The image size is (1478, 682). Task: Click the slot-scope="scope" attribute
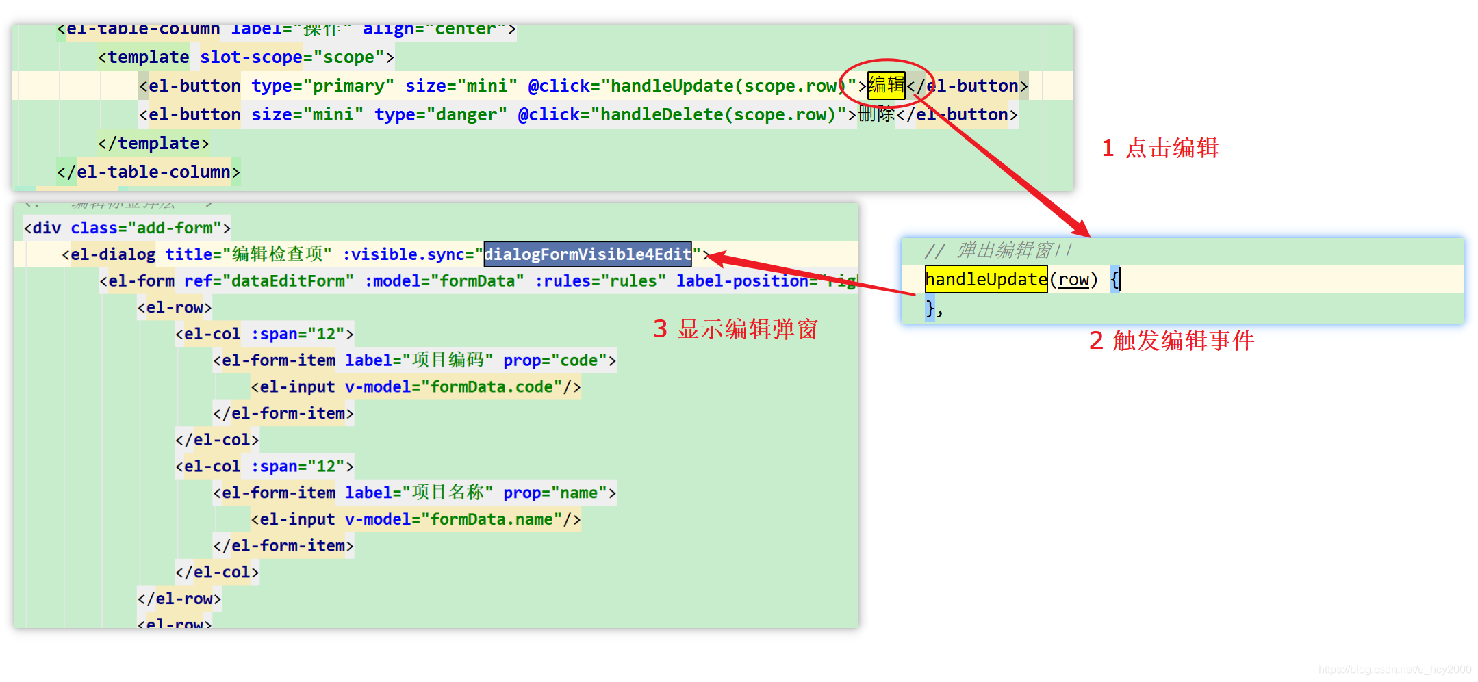click(292, 57)
